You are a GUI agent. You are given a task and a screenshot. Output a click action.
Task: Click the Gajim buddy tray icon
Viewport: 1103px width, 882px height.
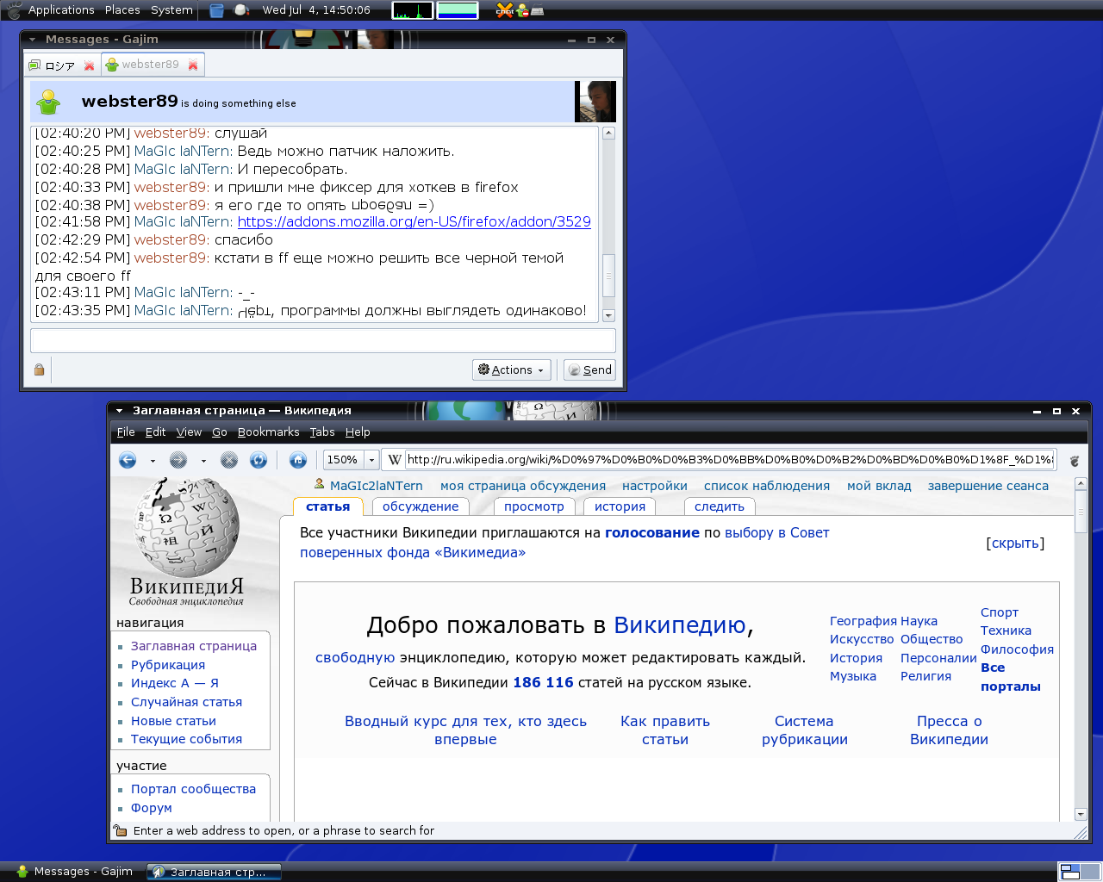(x=522, y=10)
